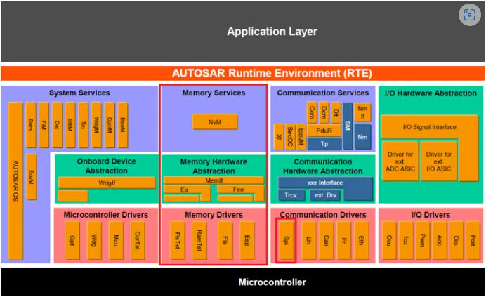Screen dimensions: 486x297
Task: Select the Dem module block
Action: [x=31, y=125]
